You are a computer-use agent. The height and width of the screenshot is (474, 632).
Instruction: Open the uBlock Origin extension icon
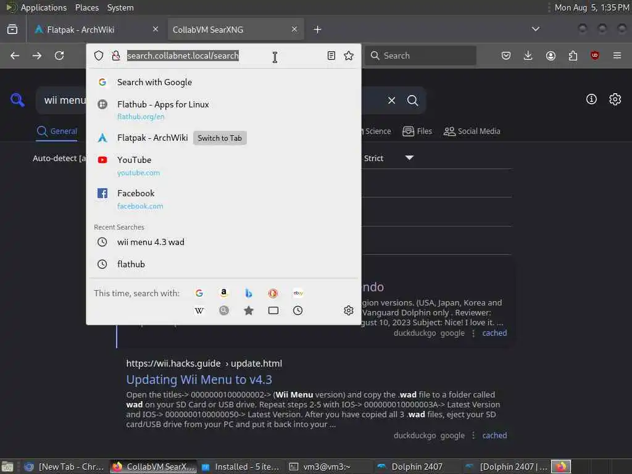pyautogui.click(x=595, y=56)
